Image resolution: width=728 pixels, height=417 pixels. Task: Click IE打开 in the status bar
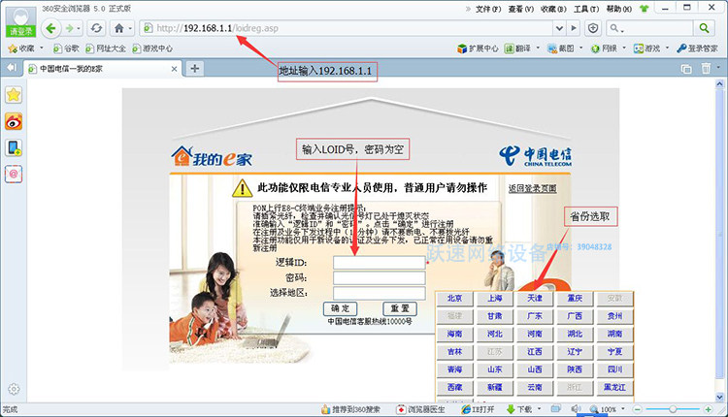pyautogui.click(x=478, y=409)
